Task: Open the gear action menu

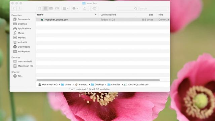Action: coord(75,8)
